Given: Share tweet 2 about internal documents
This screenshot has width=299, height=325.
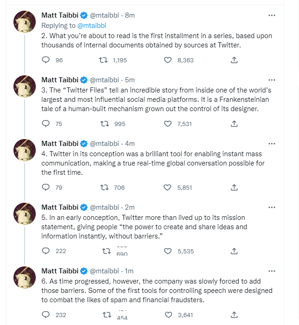Looking at the screenshot, I should [234, 60].
